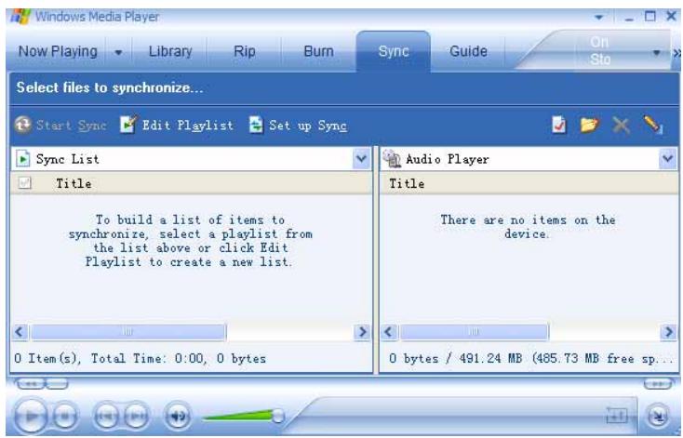Click the Previous track button
683x438 pixels.
(106, 417)
